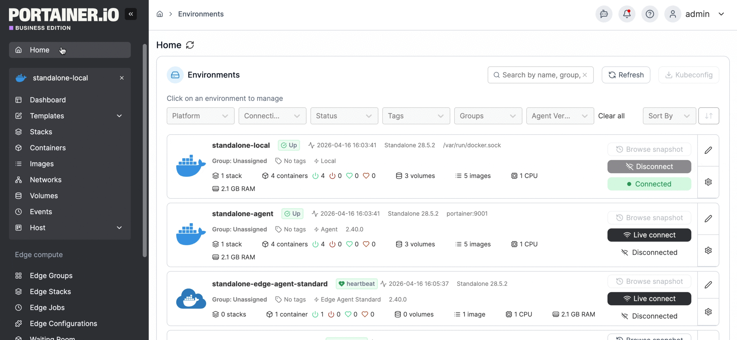
Task: Open the Tags filter dropdown
Action: pos(416,116)
